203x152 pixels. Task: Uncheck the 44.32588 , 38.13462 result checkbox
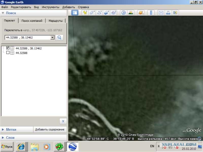tap(8, 48)
